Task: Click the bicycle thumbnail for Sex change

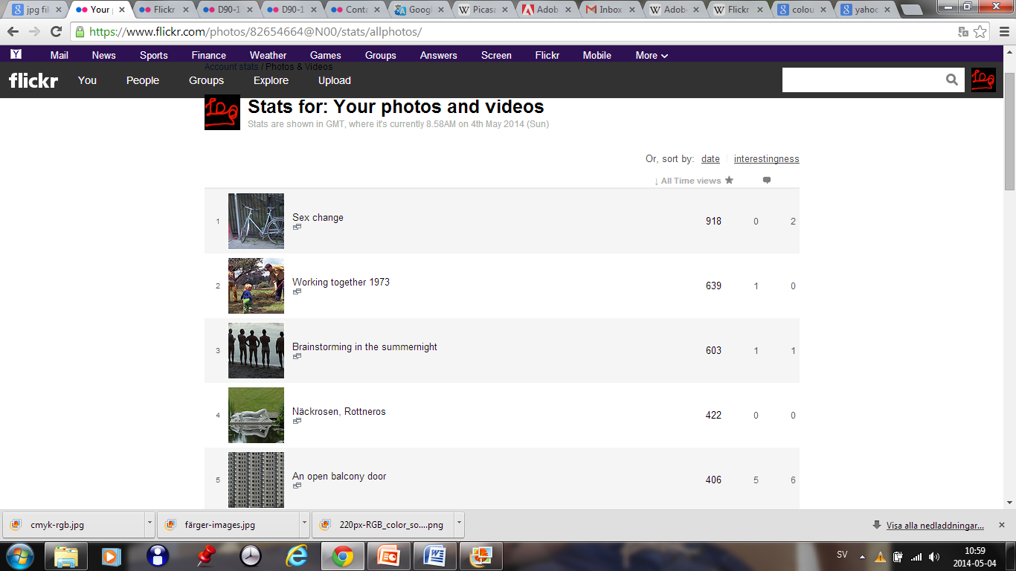Action: tap(256, 221)
